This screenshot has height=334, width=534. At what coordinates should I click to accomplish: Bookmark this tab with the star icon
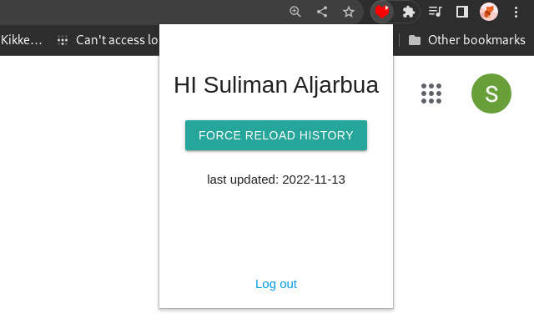(349, 12)
